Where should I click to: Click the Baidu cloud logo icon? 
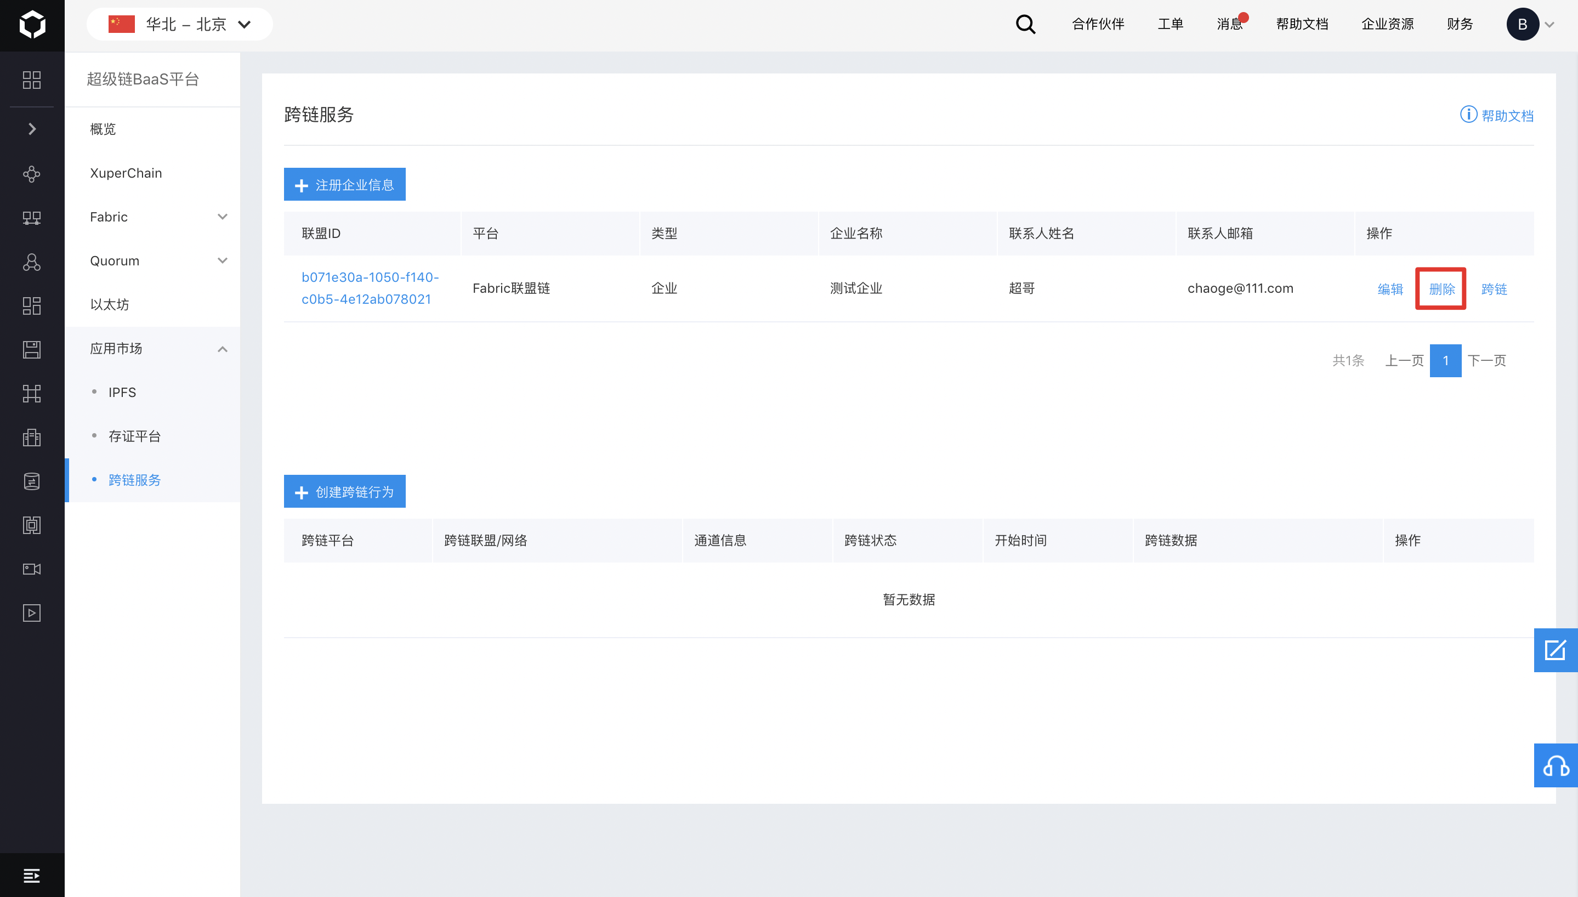(x=32, y=25)
